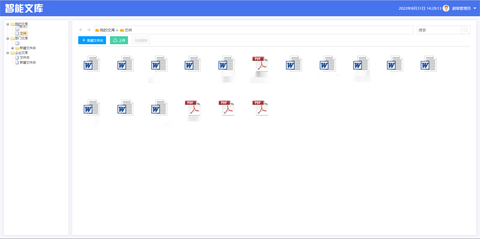The image size is (480, 239).
Task: Open the 超级管理员 dropdown arrow
Action: click(475, 8)
